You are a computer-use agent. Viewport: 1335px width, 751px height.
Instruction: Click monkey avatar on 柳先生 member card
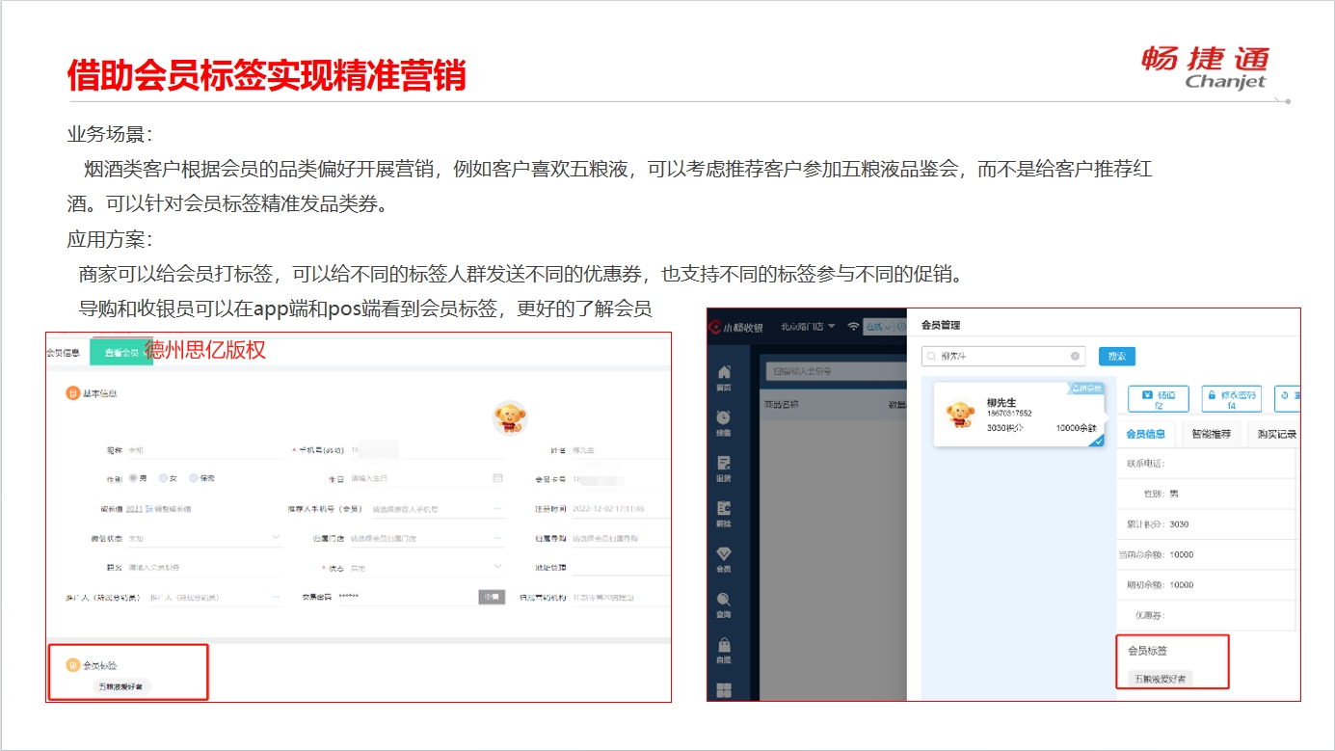pos(959,415)
